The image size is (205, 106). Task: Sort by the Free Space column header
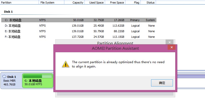[115, 3]
